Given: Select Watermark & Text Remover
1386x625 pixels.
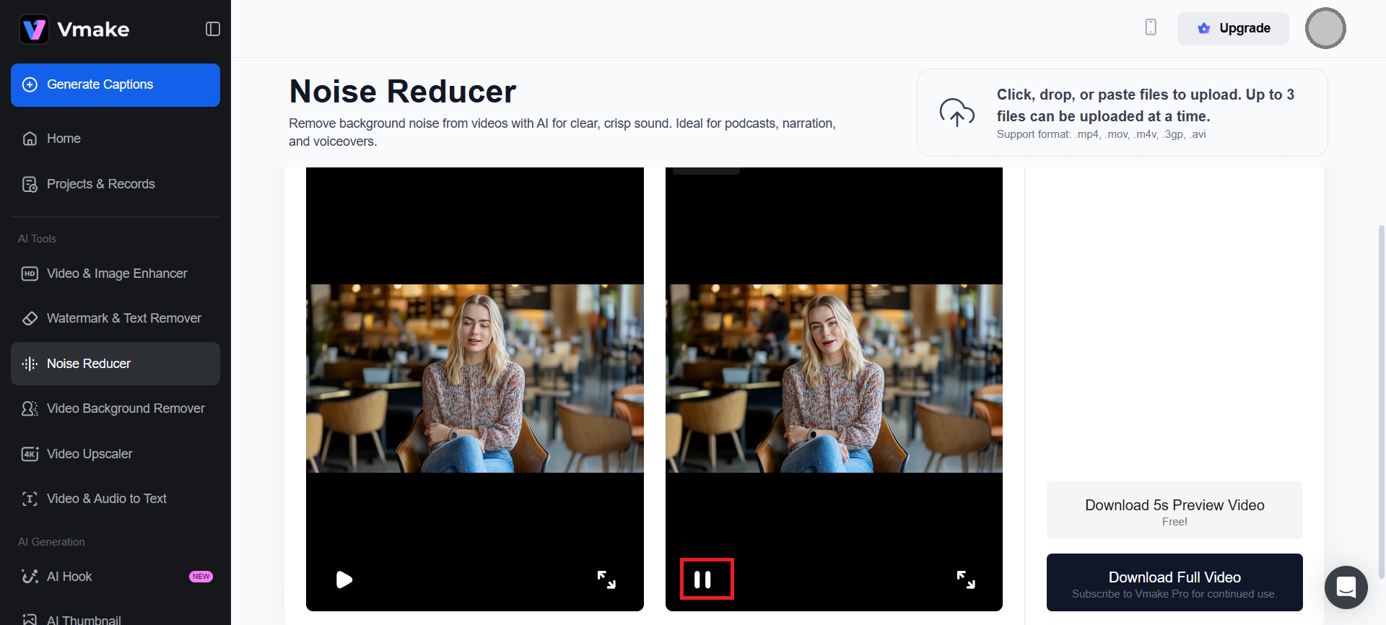Looking at the screenshot, I should [x=123, y=318].
